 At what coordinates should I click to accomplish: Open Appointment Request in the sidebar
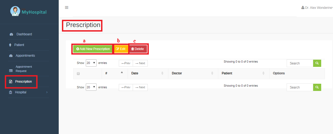(x=24, y=69)
